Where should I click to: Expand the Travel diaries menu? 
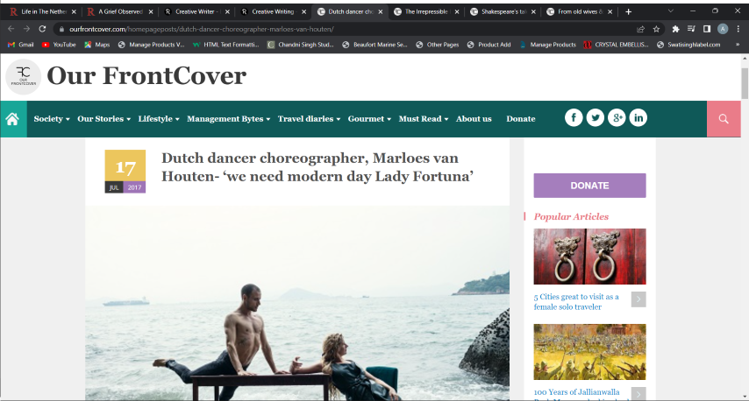[309, 119]
